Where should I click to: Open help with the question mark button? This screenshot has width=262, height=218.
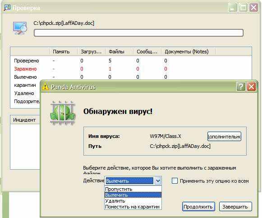point(241,87)
